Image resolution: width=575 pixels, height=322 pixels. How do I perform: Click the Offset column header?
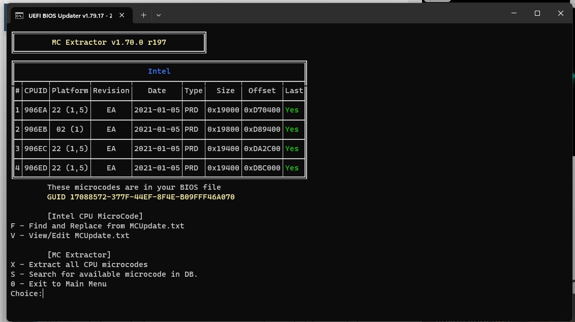pos(262,91)
